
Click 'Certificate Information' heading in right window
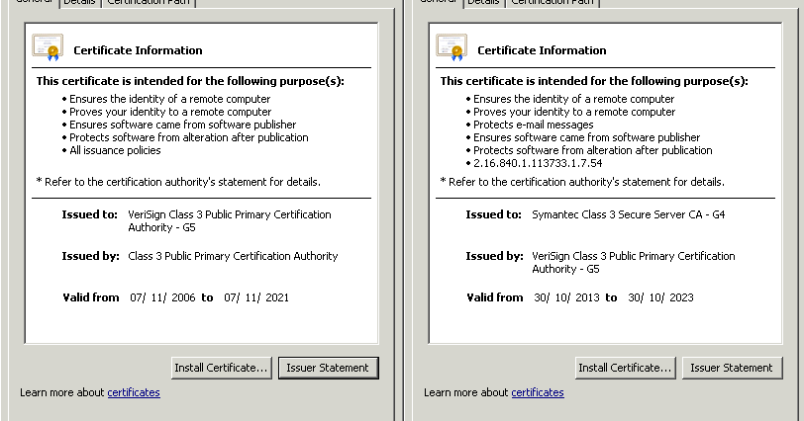click(542, 50)
